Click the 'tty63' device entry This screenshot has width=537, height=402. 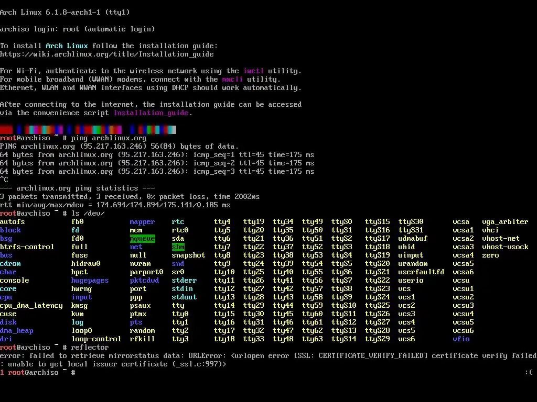pyautogui.click(x=313, y=339)
